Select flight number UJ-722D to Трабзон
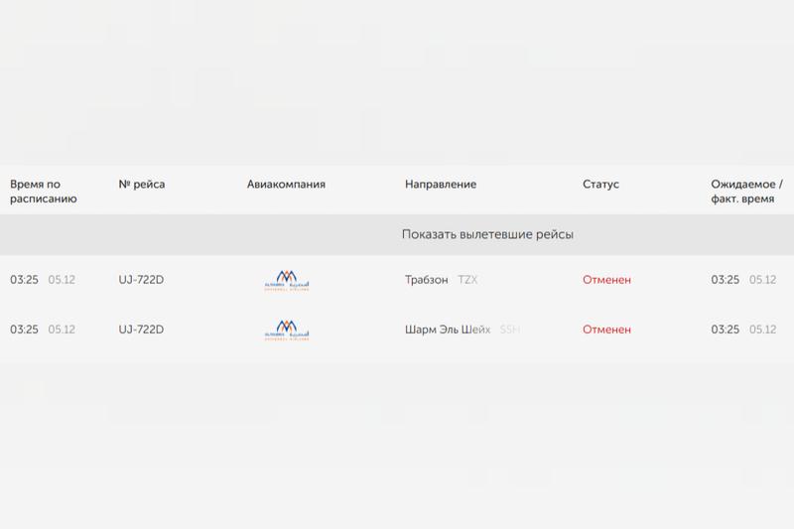This screenshot has width=794, height=529. point(141,280)
